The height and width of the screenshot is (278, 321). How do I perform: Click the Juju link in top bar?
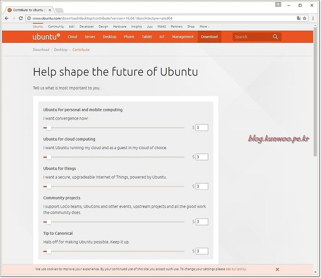click(x=150, y=27)
